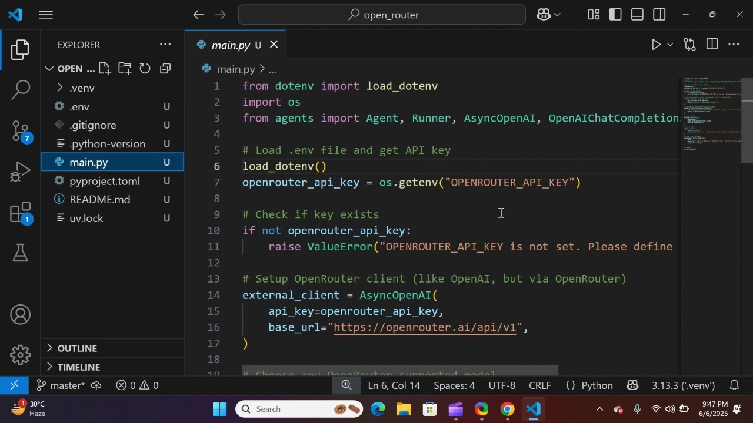This screenshot has width=753, height=423.
Task: Open the Run dropdown arrow next to play
Action: click(x=670, y=45)
